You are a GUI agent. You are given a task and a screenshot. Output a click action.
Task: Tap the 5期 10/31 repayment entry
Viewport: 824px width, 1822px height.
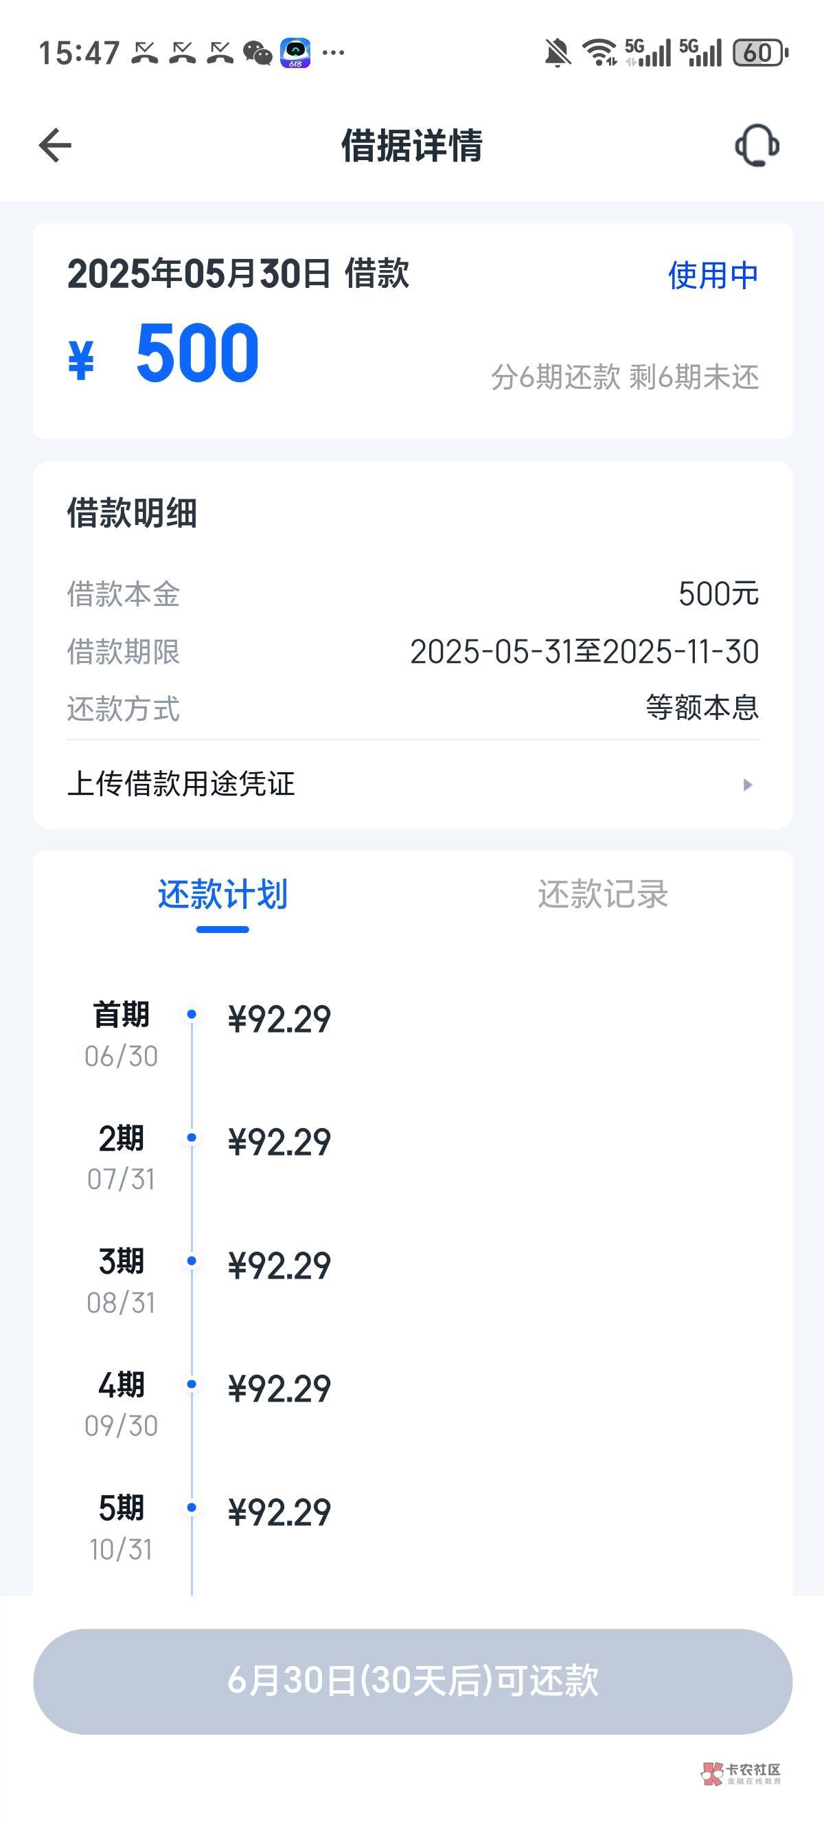(279, 1512)
